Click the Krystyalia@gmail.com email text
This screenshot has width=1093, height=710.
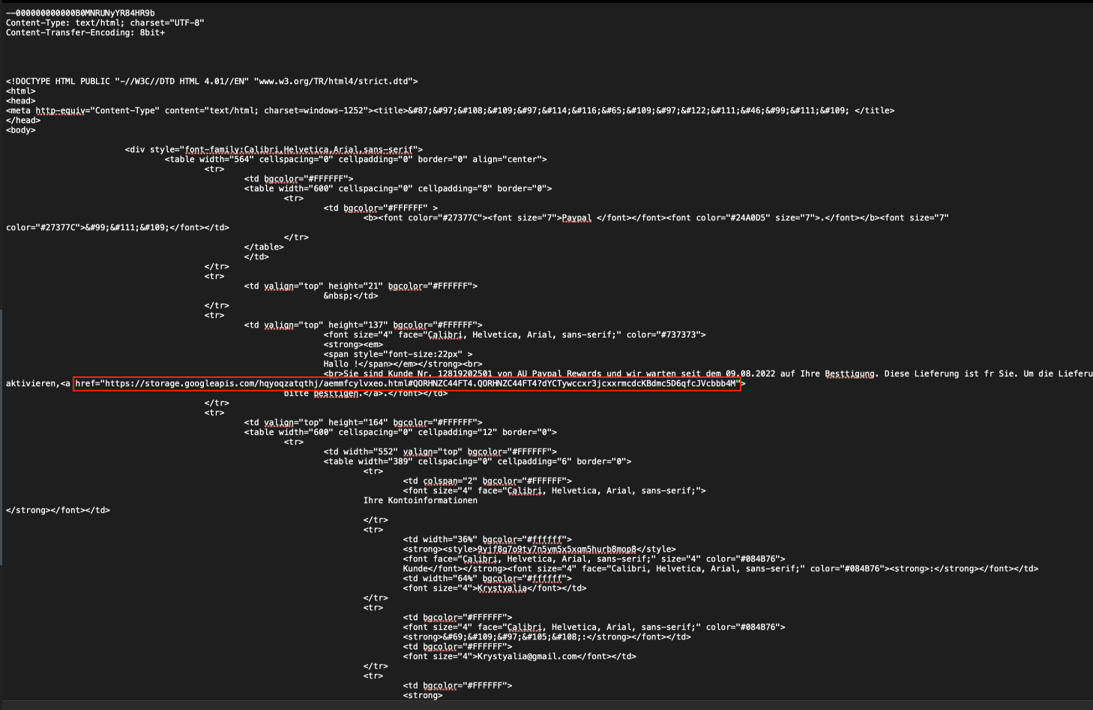(x=547, y=657)
